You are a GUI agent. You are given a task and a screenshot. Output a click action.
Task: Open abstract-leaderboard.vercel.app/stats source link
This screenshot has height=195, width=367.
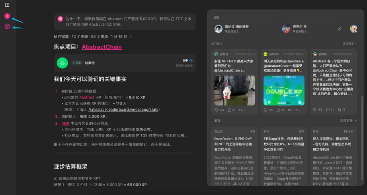[x=123, y=110]
